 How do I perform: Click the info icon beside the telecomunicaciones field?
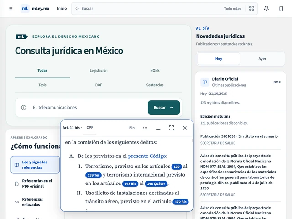point(24,108)
